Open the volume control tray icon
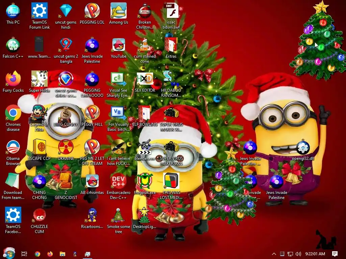The image size is (346, 259). (298, 254)
